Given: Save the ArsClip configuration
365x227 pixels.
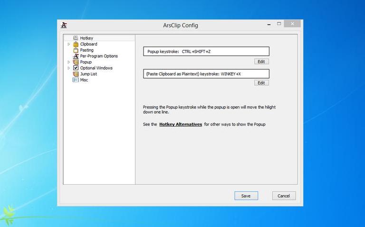Looking at the screenshot, I should coord(246,196).
